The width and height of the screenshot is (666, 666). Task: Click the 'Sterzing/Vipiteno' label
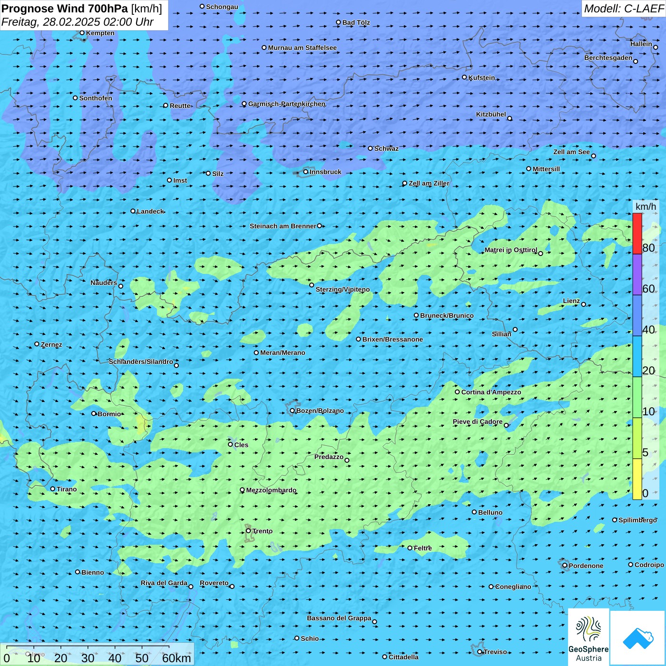[x=343, y=289]
